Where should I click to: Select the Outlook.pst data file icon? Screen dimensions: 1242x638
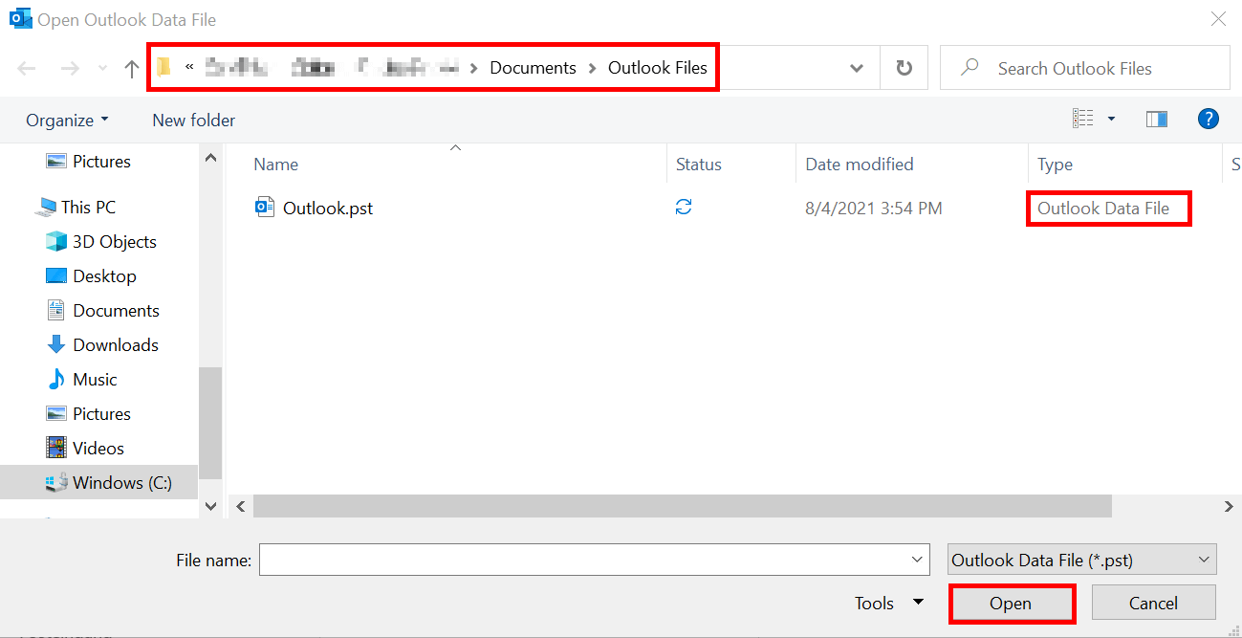click(265, 207)
